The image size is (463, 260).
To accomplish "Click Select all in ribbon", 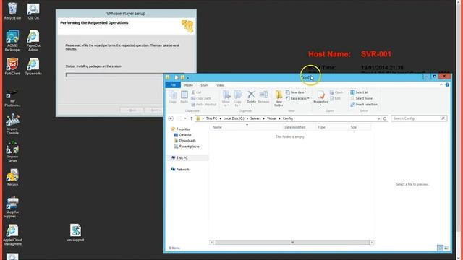I will click(360, 92).
